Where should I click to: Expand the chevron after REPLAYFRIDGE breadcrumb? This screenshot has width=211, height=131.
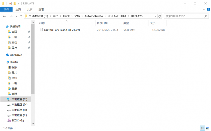[129, 16]
